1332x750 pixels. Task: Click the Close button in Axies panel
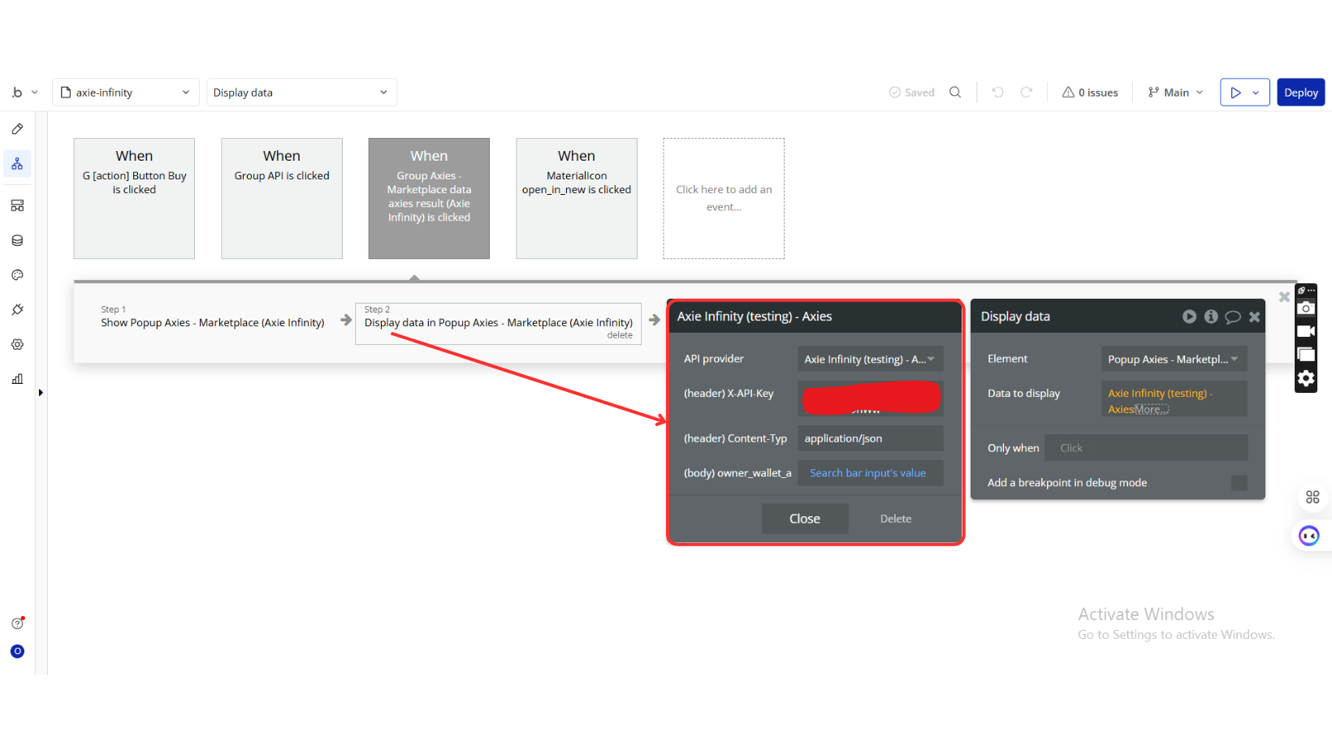[805, 519]
